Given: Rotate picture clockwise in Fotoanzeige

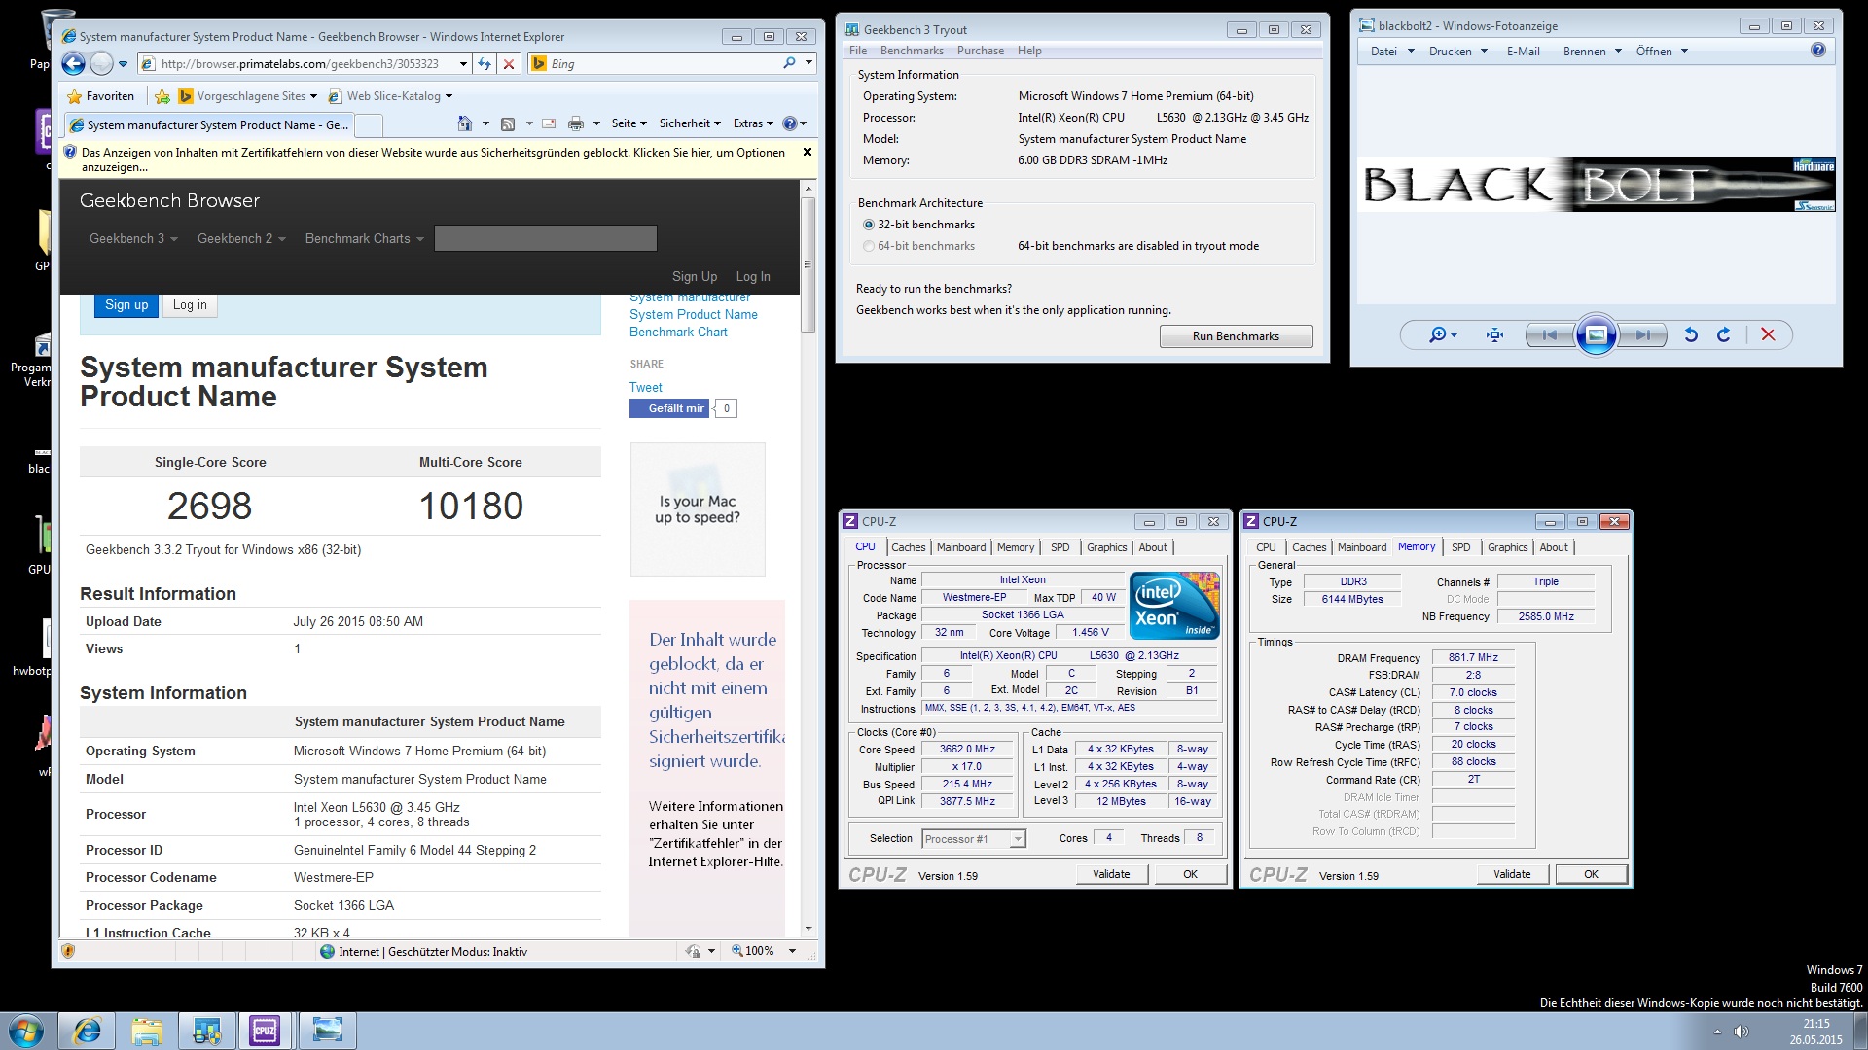Looking at the screenshot, I should [x=1723, y=334].
